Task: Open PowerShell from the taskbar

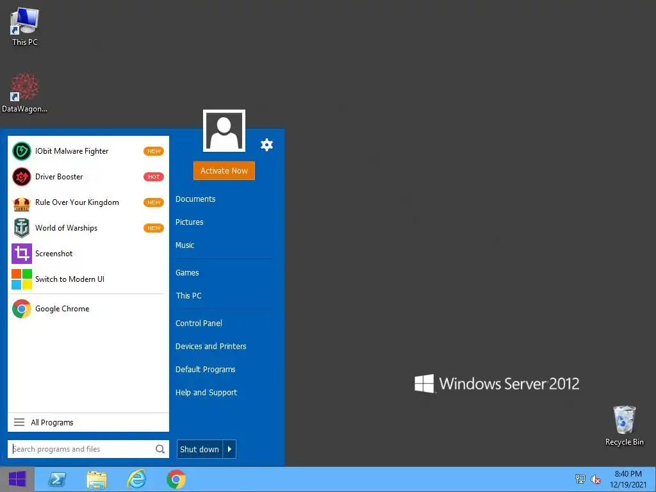Action: pyautogui.click(x=57, y=479)
